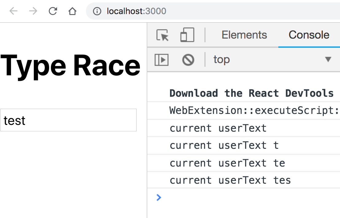The image size is (340, 218).
Task: Click the browser home icon
Action: (x=72, y=11)
